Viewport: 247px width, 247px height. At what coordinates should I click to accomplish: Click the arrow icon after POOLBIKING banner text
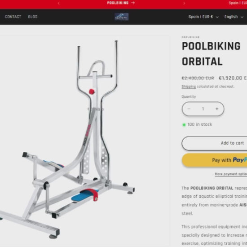[x=133, y=3]
